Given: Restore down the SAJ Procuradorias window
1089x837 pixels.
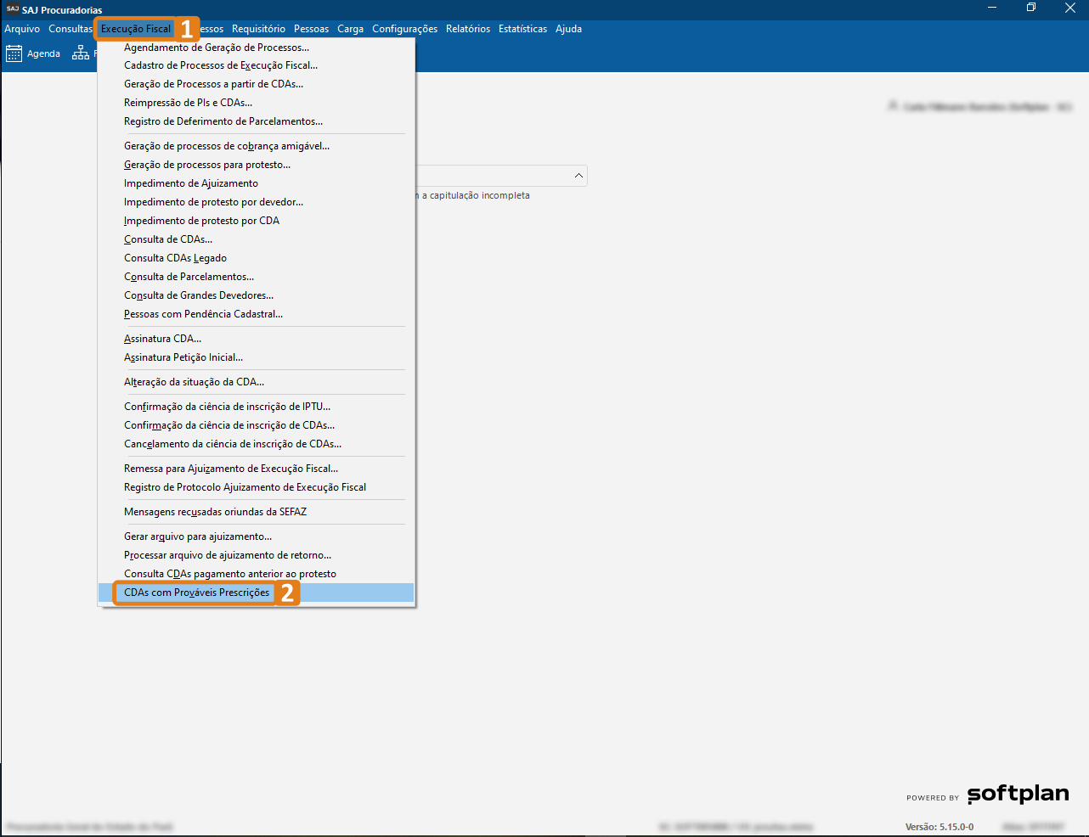Looking at the screenshot, I should [x=1030, y=8].
